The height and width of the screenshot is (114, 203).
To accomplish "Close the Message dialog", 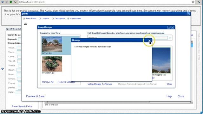I will point(149,41).
